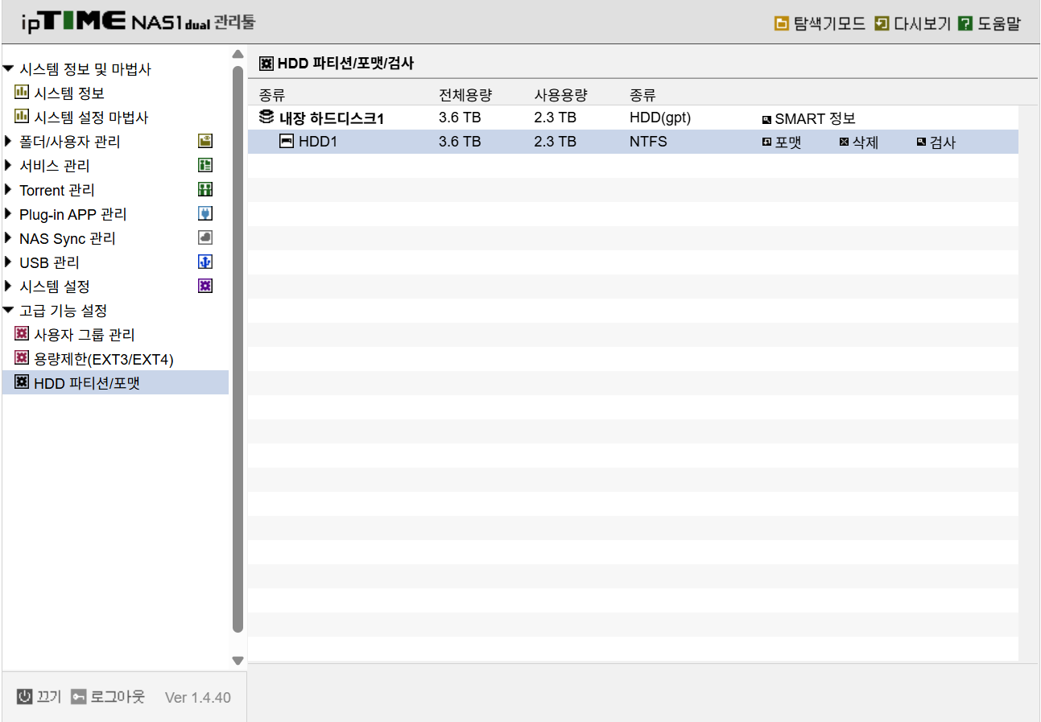The image size is (1041, 722).
Task: Click the 내장 하드디스크1 disk stack icon
Action: [x=266, y=118]
